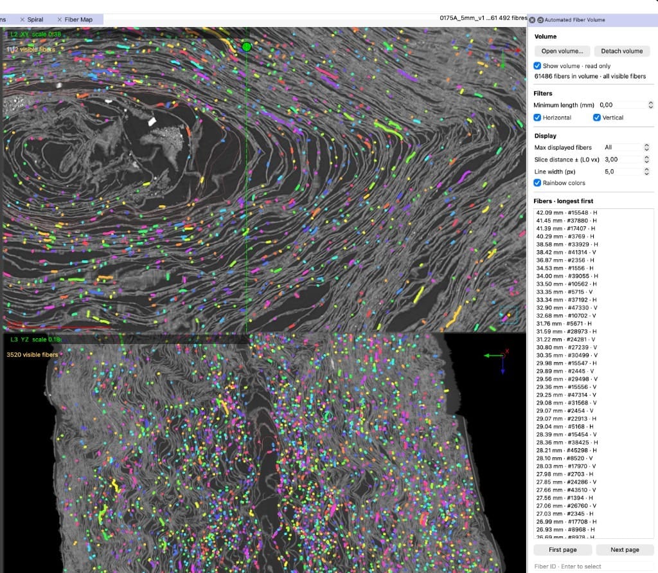Image resolution: width=658 pixels, height=573 pixels.
Task: Switch to the Fiber Map tab
Action: tap(78, 19)
